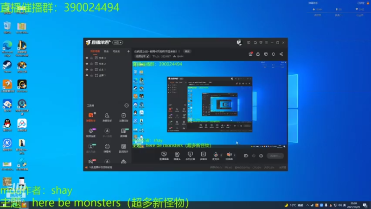Expand the speaker options arrow

[x=235, y=155]
